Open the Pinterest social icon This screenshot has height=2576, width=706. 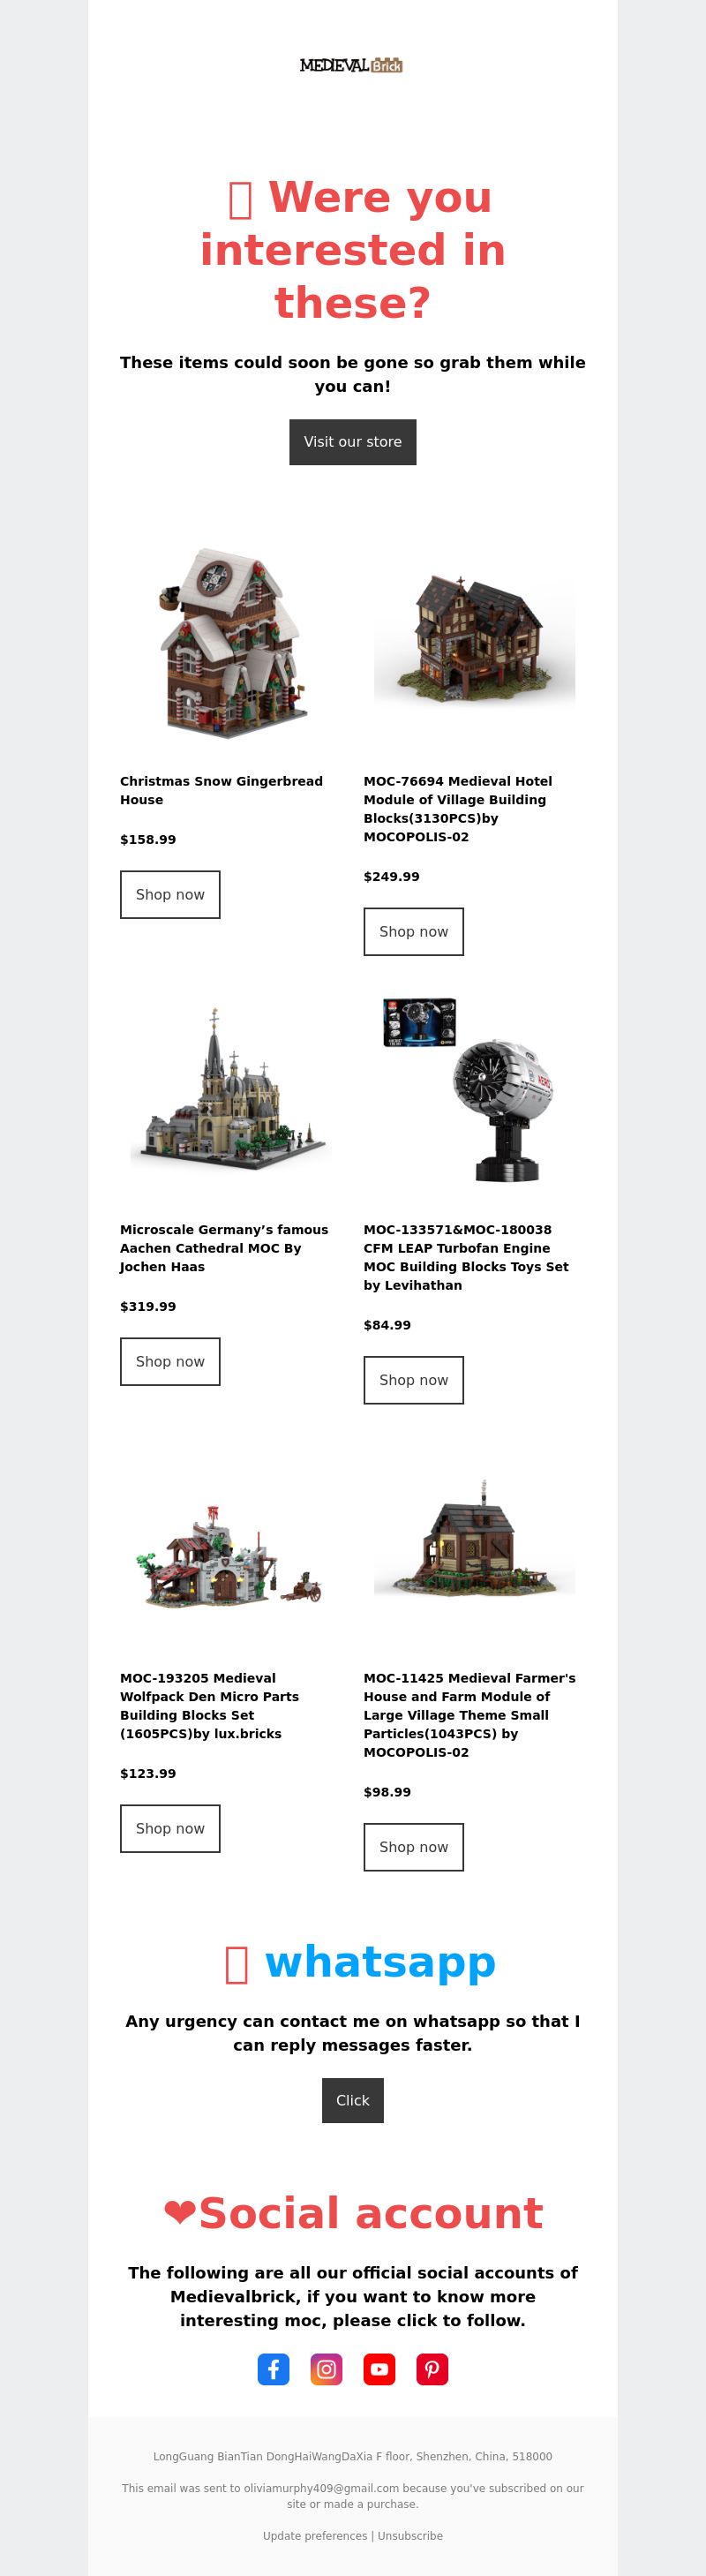click(432, 2369)
